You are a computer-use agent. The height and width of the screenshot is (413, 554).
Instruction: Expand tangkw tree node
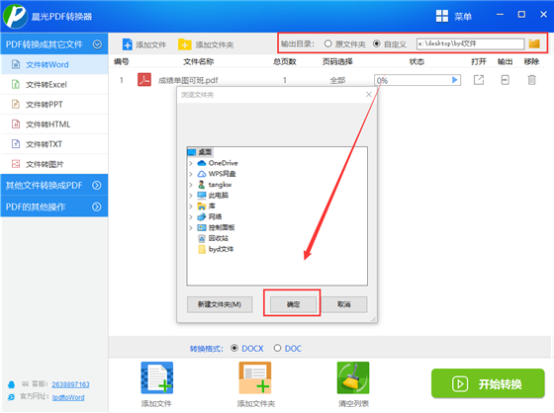click(x=191, y=185)
